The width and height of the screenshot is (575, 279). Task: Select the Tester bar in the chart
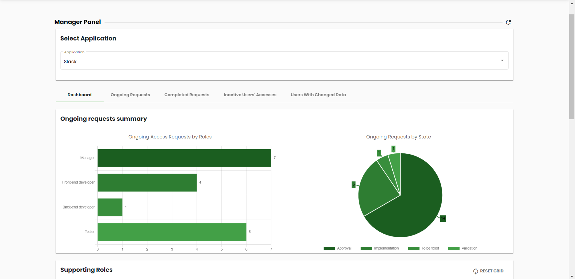coord(172,232)
